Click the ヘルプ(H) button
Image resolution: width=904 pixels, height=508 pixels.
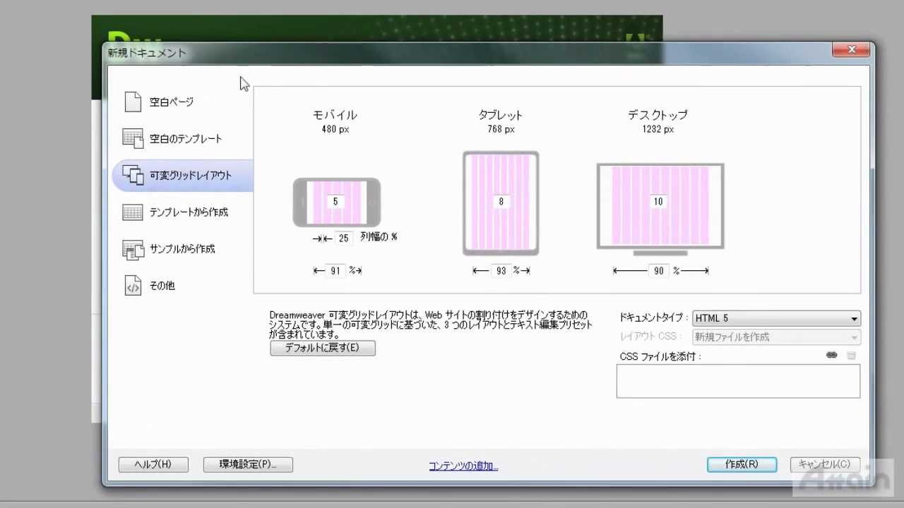point(153,464)
